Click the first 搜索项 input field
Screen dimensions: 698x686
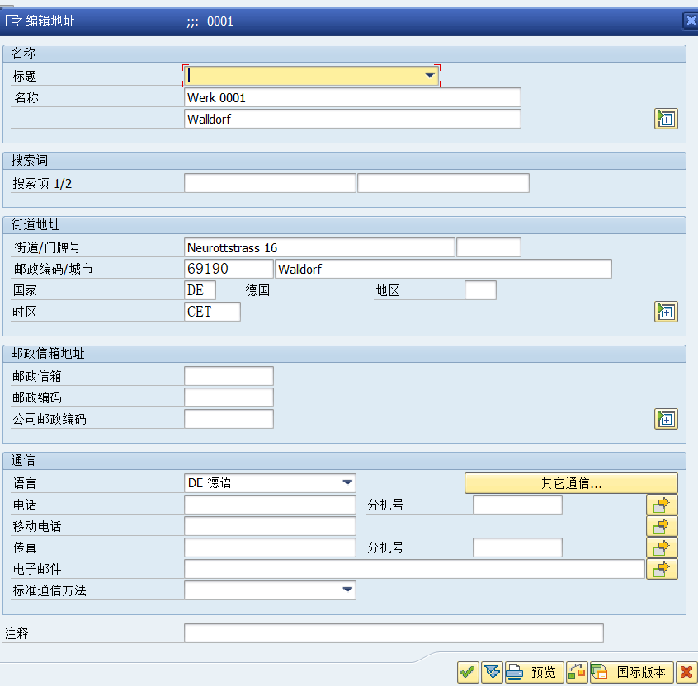pyautogui.click(x=270, y=183)
